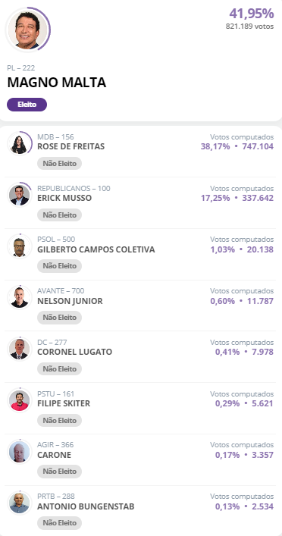Click Coronel Lugato's 7.978 vote count
This screenshot has height=536, width=282.
click(x=262, y=352)
